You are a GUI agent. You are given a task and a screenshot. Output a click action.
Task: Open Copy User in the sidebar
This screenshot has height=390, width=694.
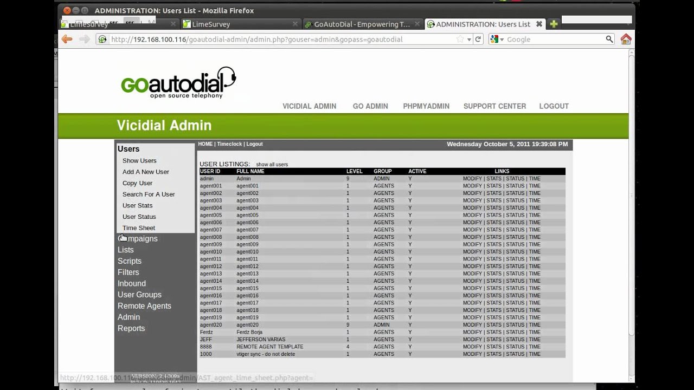[x=137, y=183]
